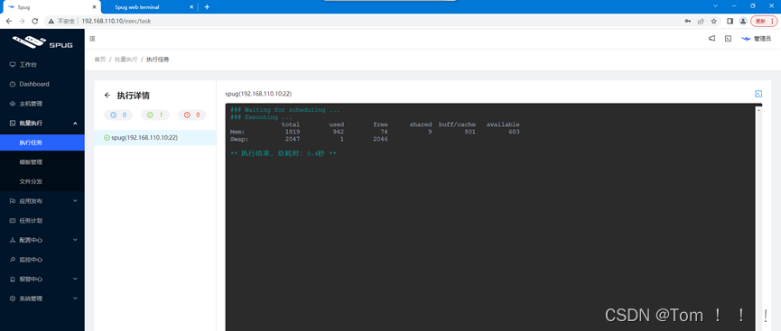Click the browser forward arrow

pos(22,21)
